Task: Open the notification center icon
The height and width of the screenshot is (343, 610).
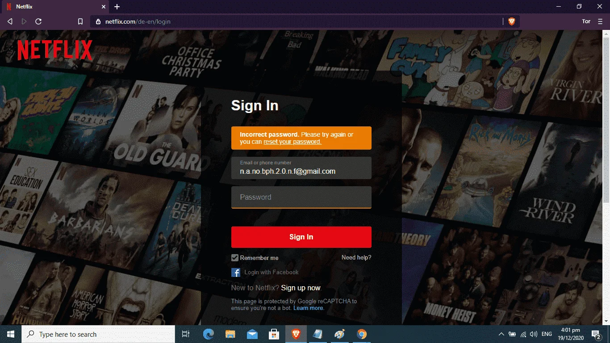Action: (x=596, y=334)
